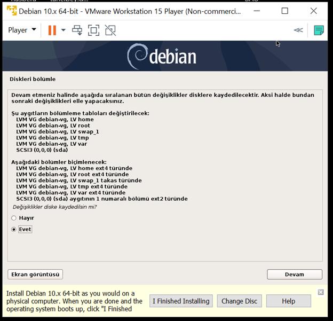333x321 pixels.
Task: Minimize the VMware Player window
Action: click(257, 11)
